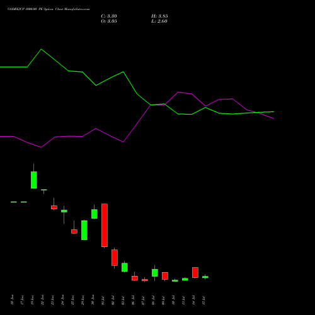Viewport: 315px width, 315px height.
Task: Select the green candle for 08 Jul
Action: (155, 273)
